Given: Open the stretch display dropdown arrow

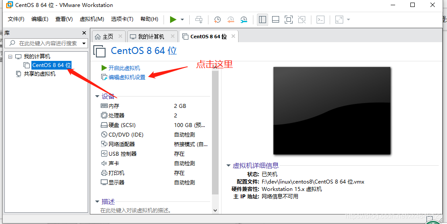Looking at the screenshot, I should point(348,20).
